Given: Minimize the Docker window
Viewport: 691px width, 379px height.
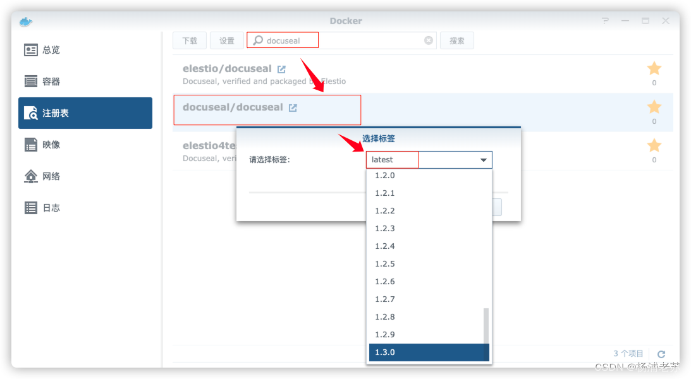Looking at the screenshot, I should (625, 21).
